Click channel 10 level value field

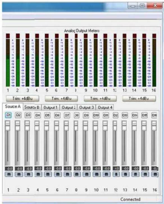tap(97, 169)
